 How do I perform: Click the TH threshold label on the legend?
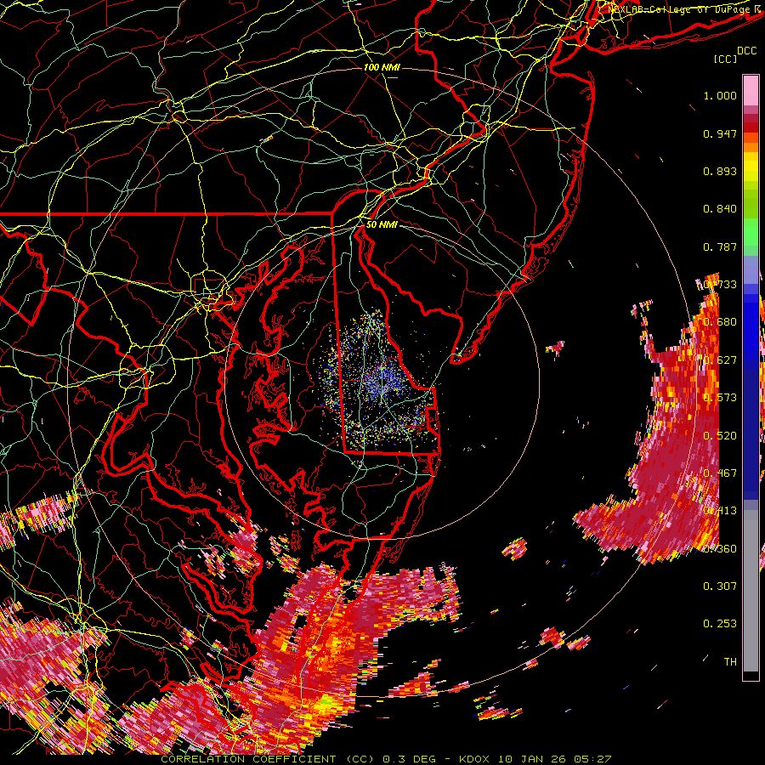tap(730, 662)
